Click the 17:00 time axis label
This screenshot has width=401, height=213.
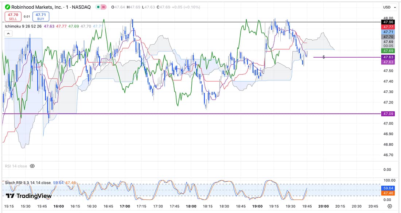(x=125, y=206)
